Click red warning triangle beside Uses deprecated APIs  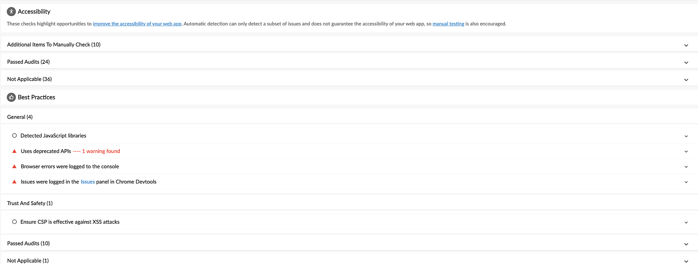pos(14,151)
